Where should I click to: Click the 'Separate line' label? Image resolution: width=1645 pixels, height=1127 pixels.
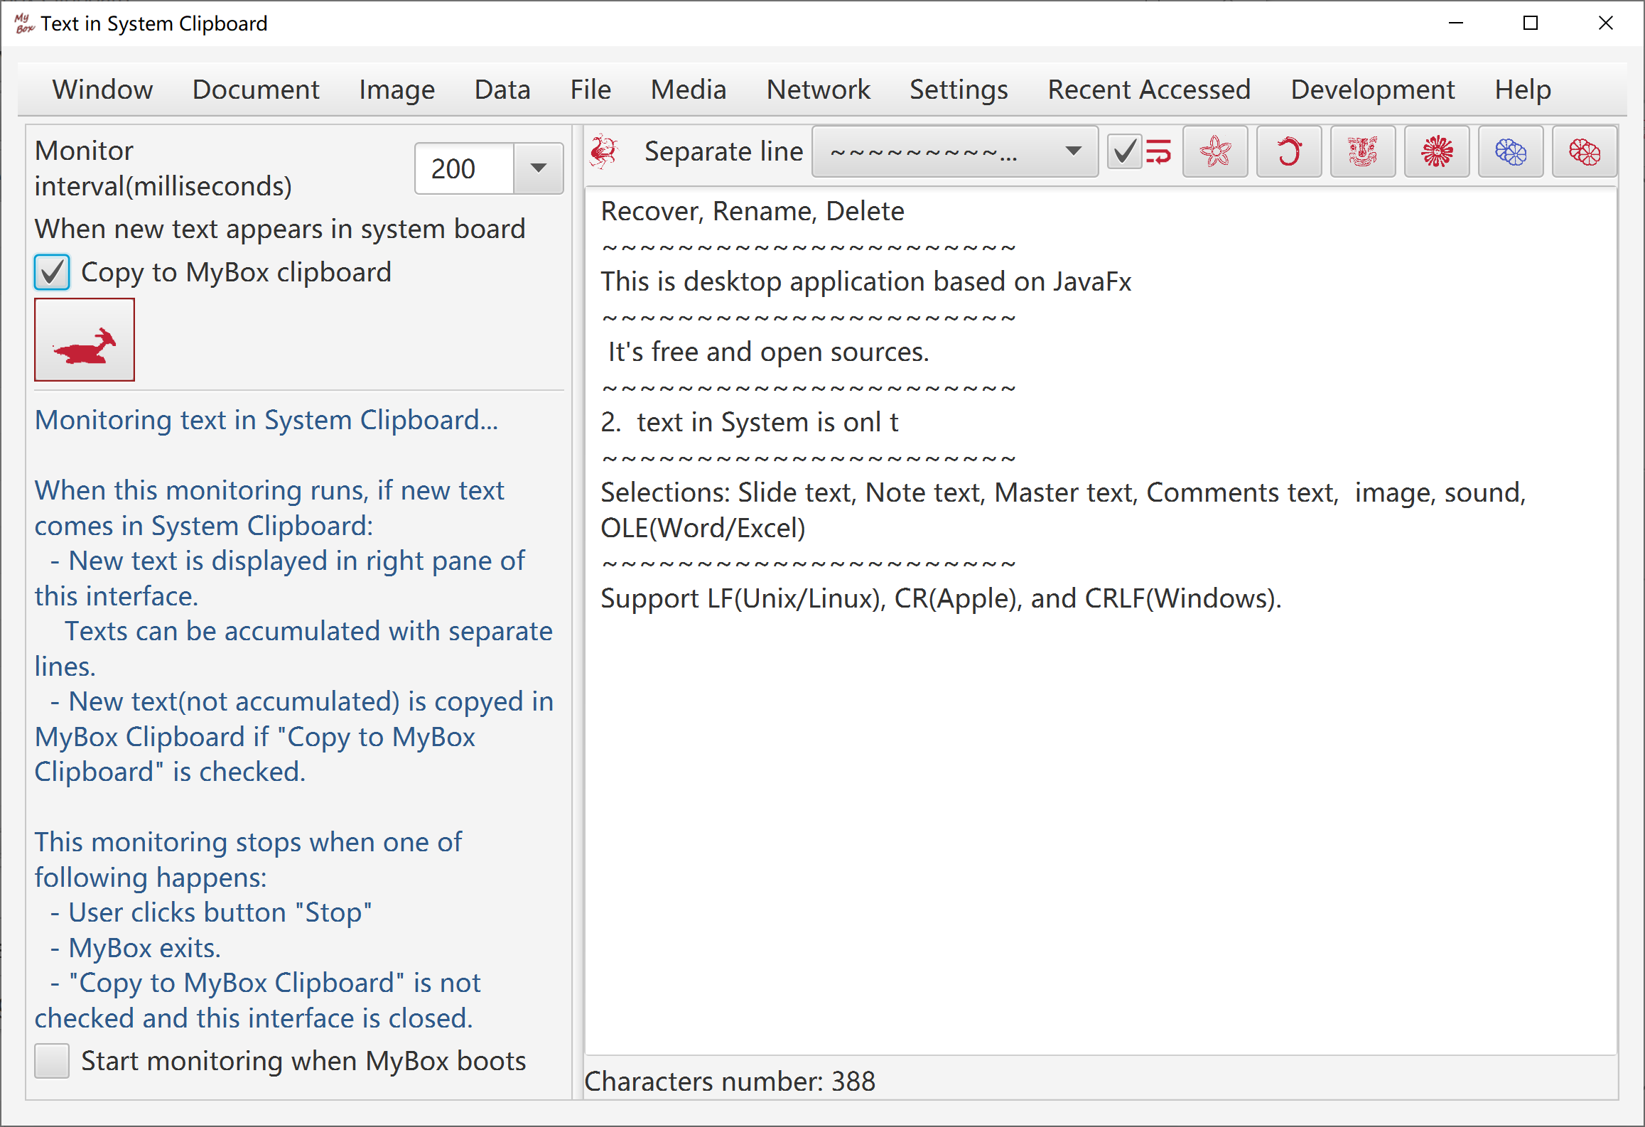point(723,151)
